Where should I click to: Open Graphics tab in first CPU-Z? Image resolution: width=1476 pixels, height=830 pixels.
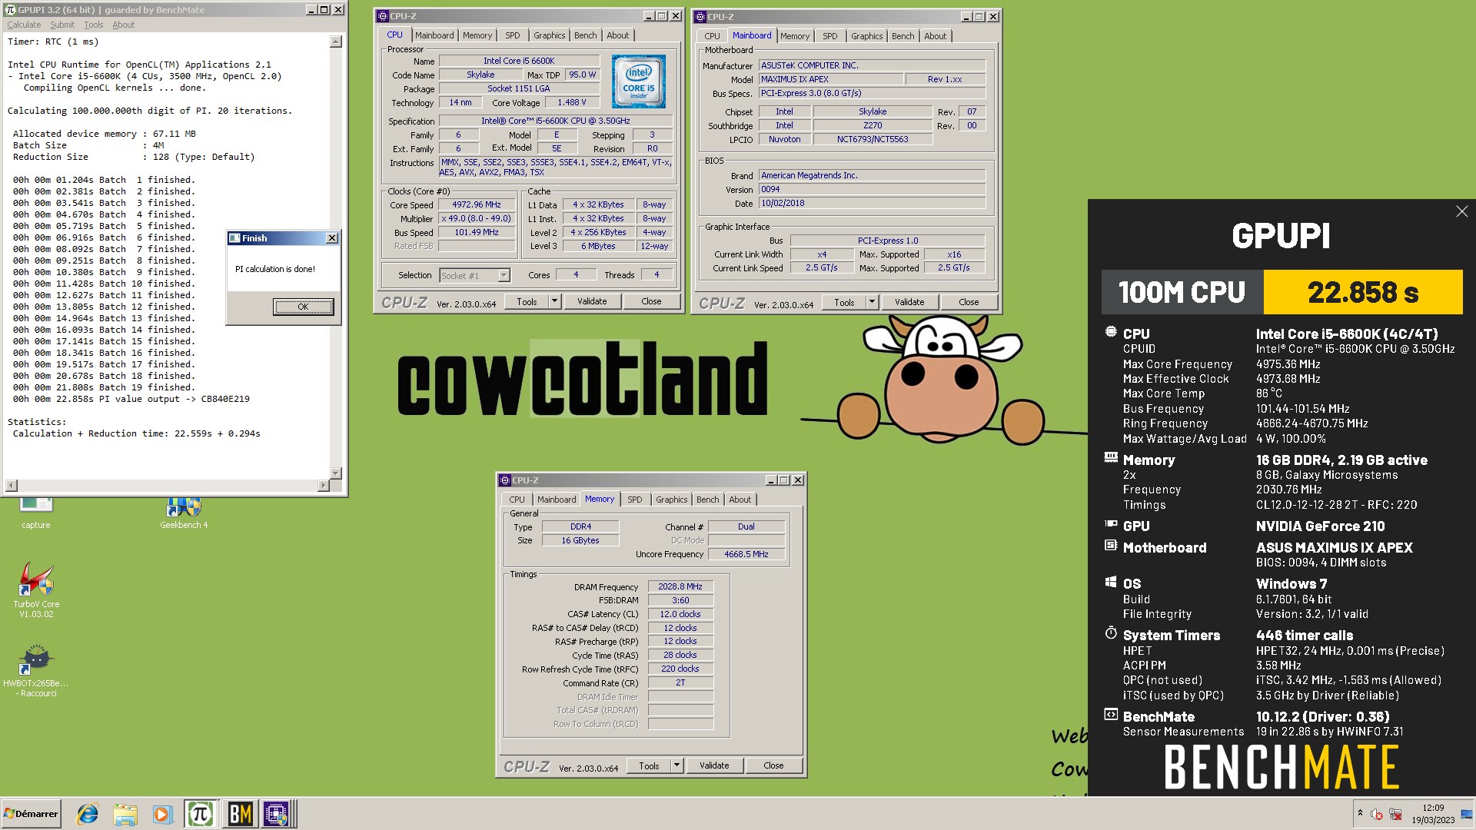[x=550, y=35]
